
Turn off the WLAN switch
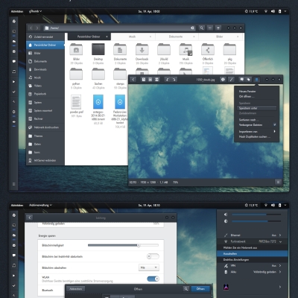click(153, 279)
